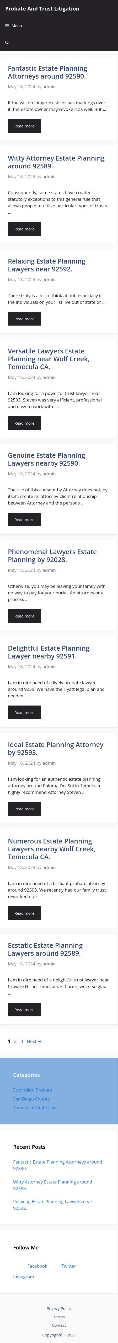Open the Instagram follow link
Screen dimensions: 118x1343
23,1276
